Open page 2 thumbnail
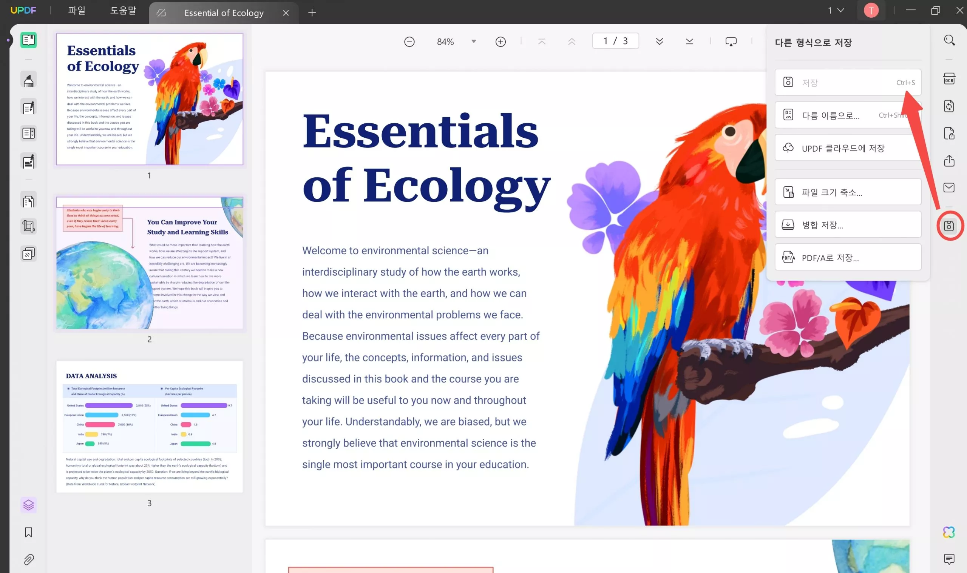This screenshot has height=573, width=967. coord(150,263)
